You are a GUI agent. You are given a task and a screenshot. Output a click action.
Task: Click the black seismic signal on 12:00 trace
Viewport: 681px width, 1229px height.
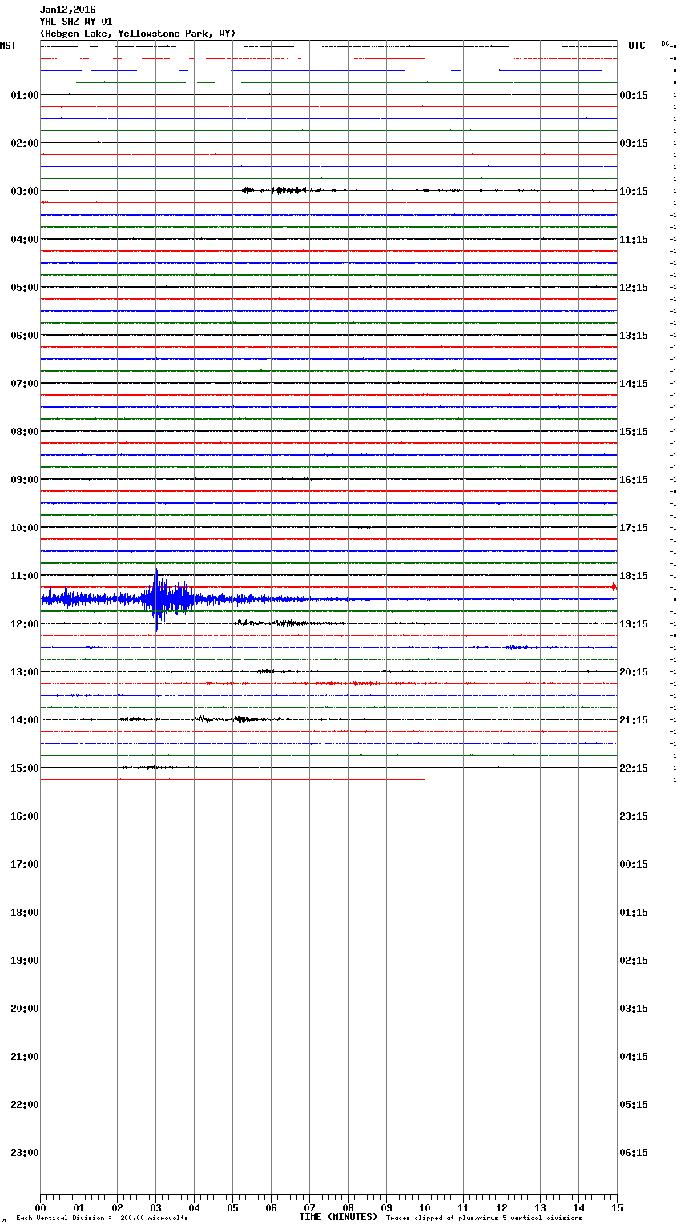[x=288, y=623]
